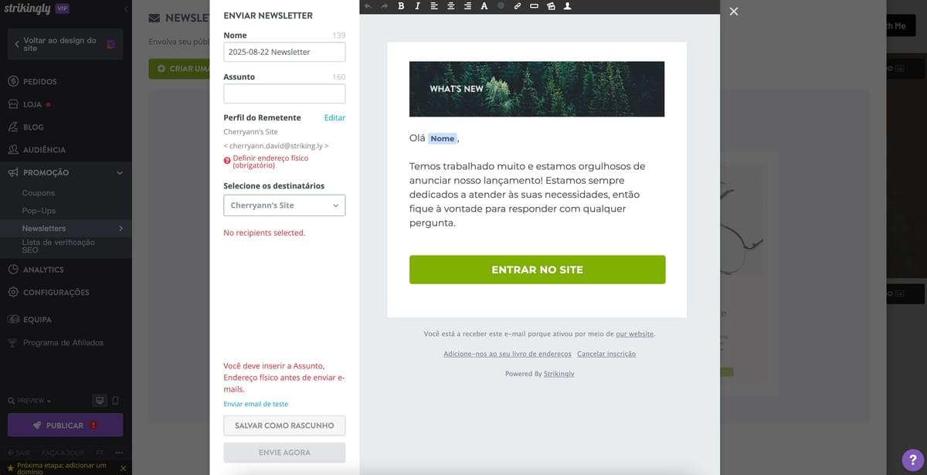Click the insert button icon in toolbar

click(534, 6)
